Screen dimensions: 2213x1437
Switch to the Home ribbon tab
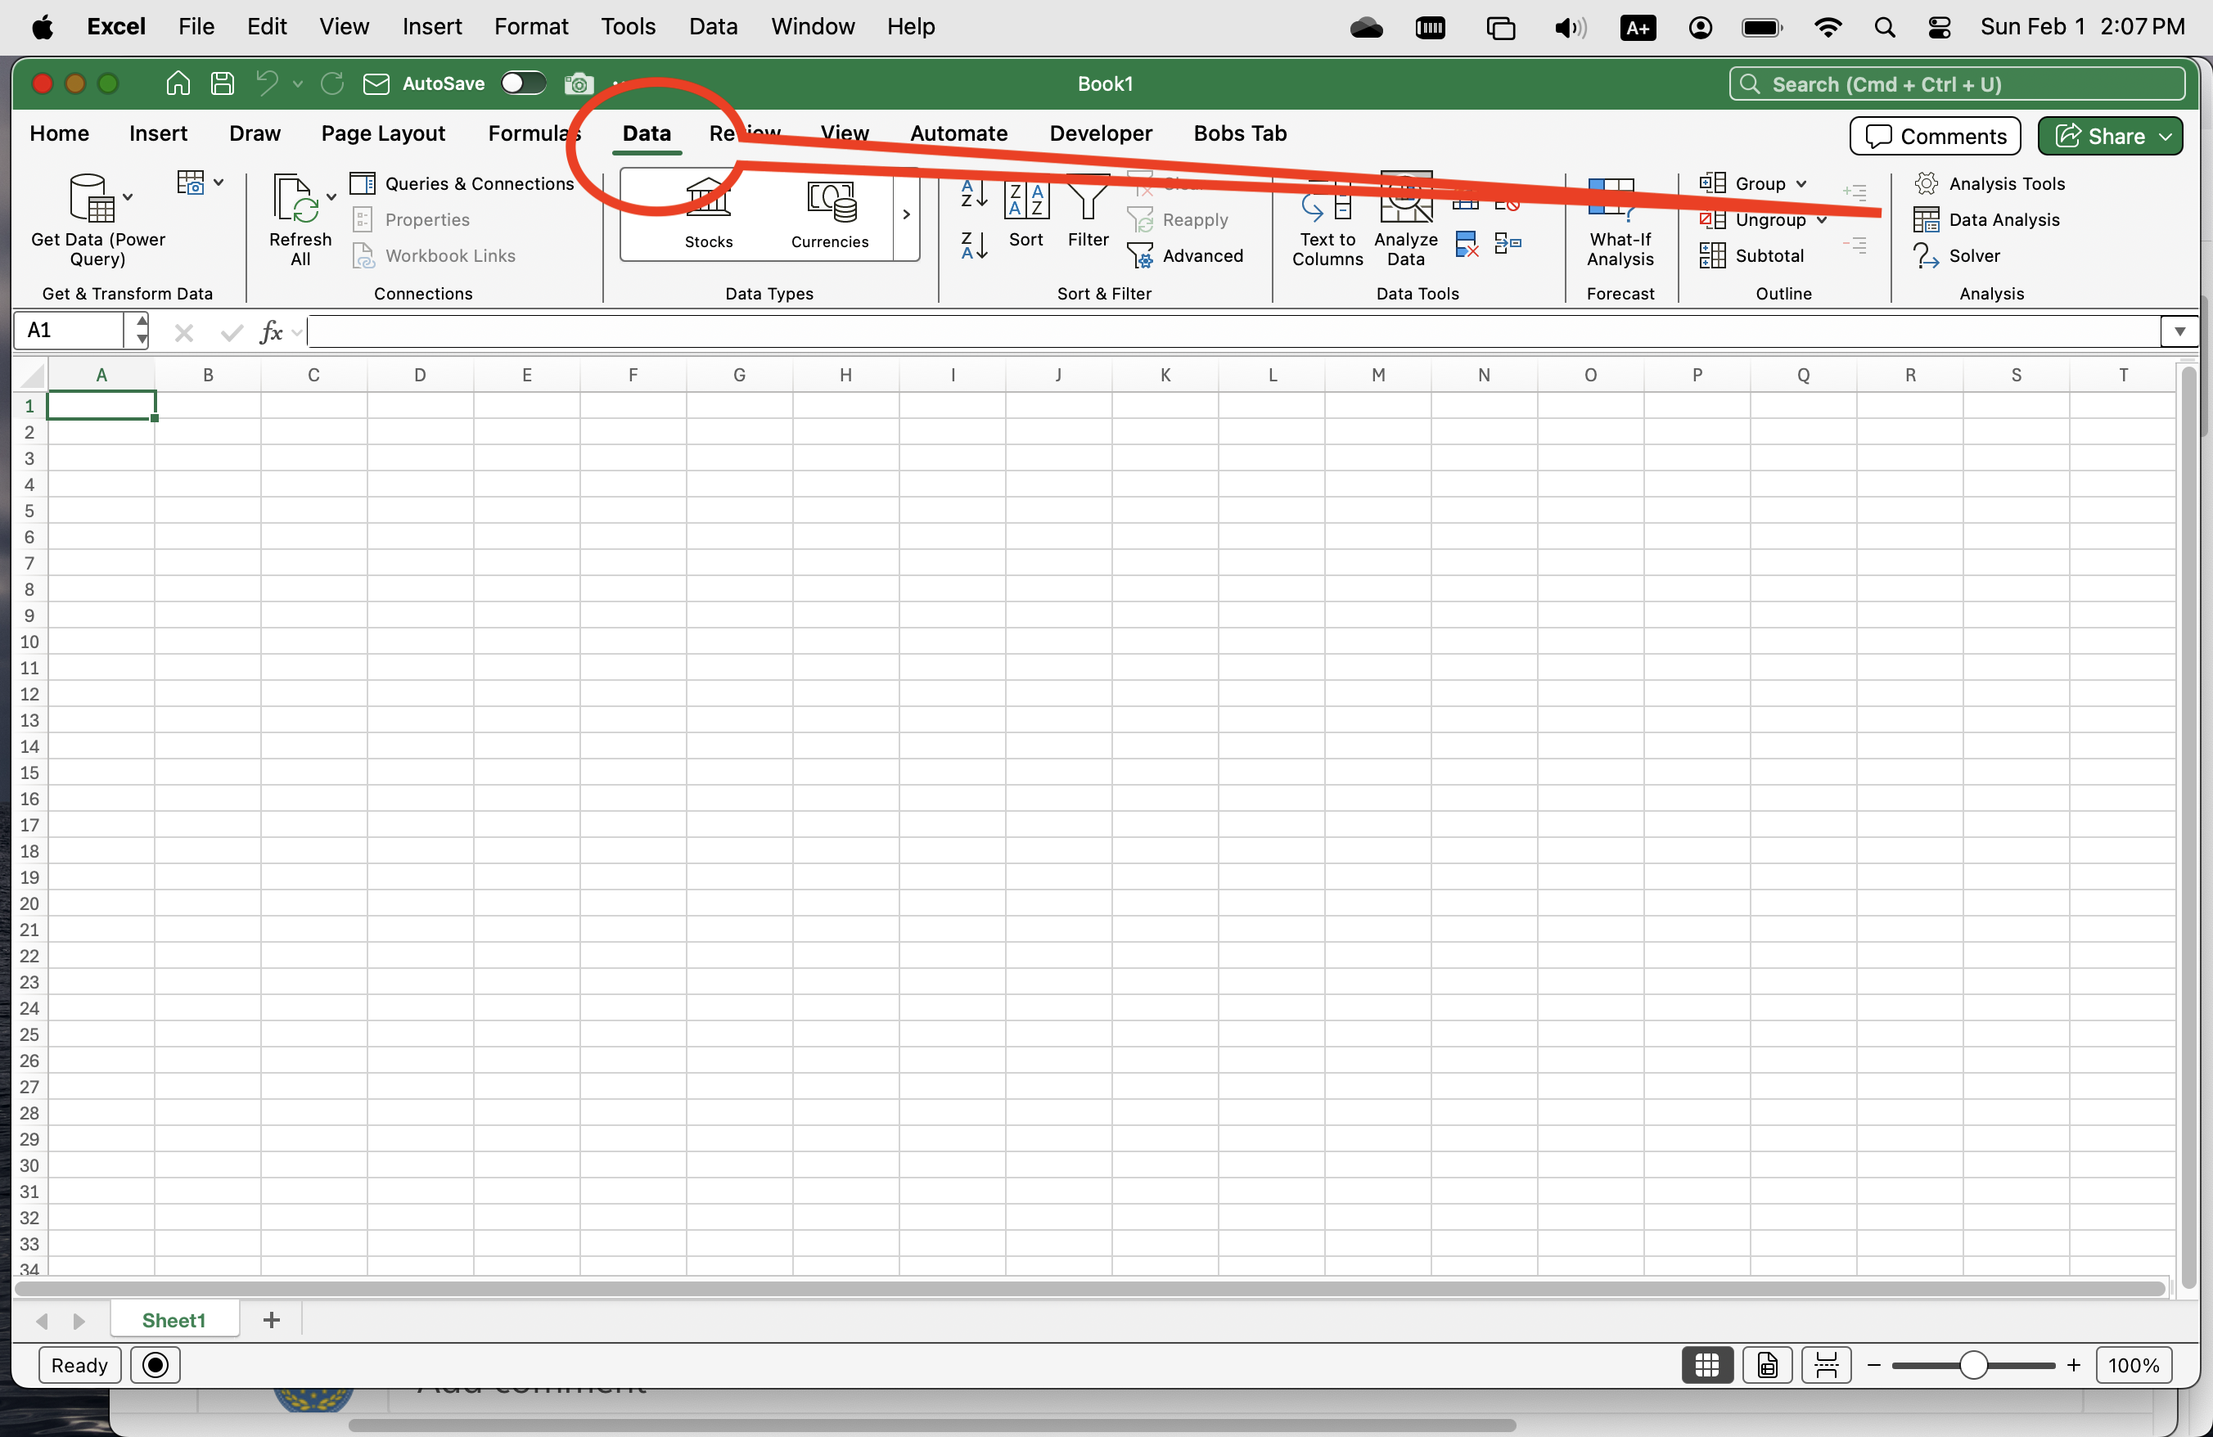tap(60, 134)
